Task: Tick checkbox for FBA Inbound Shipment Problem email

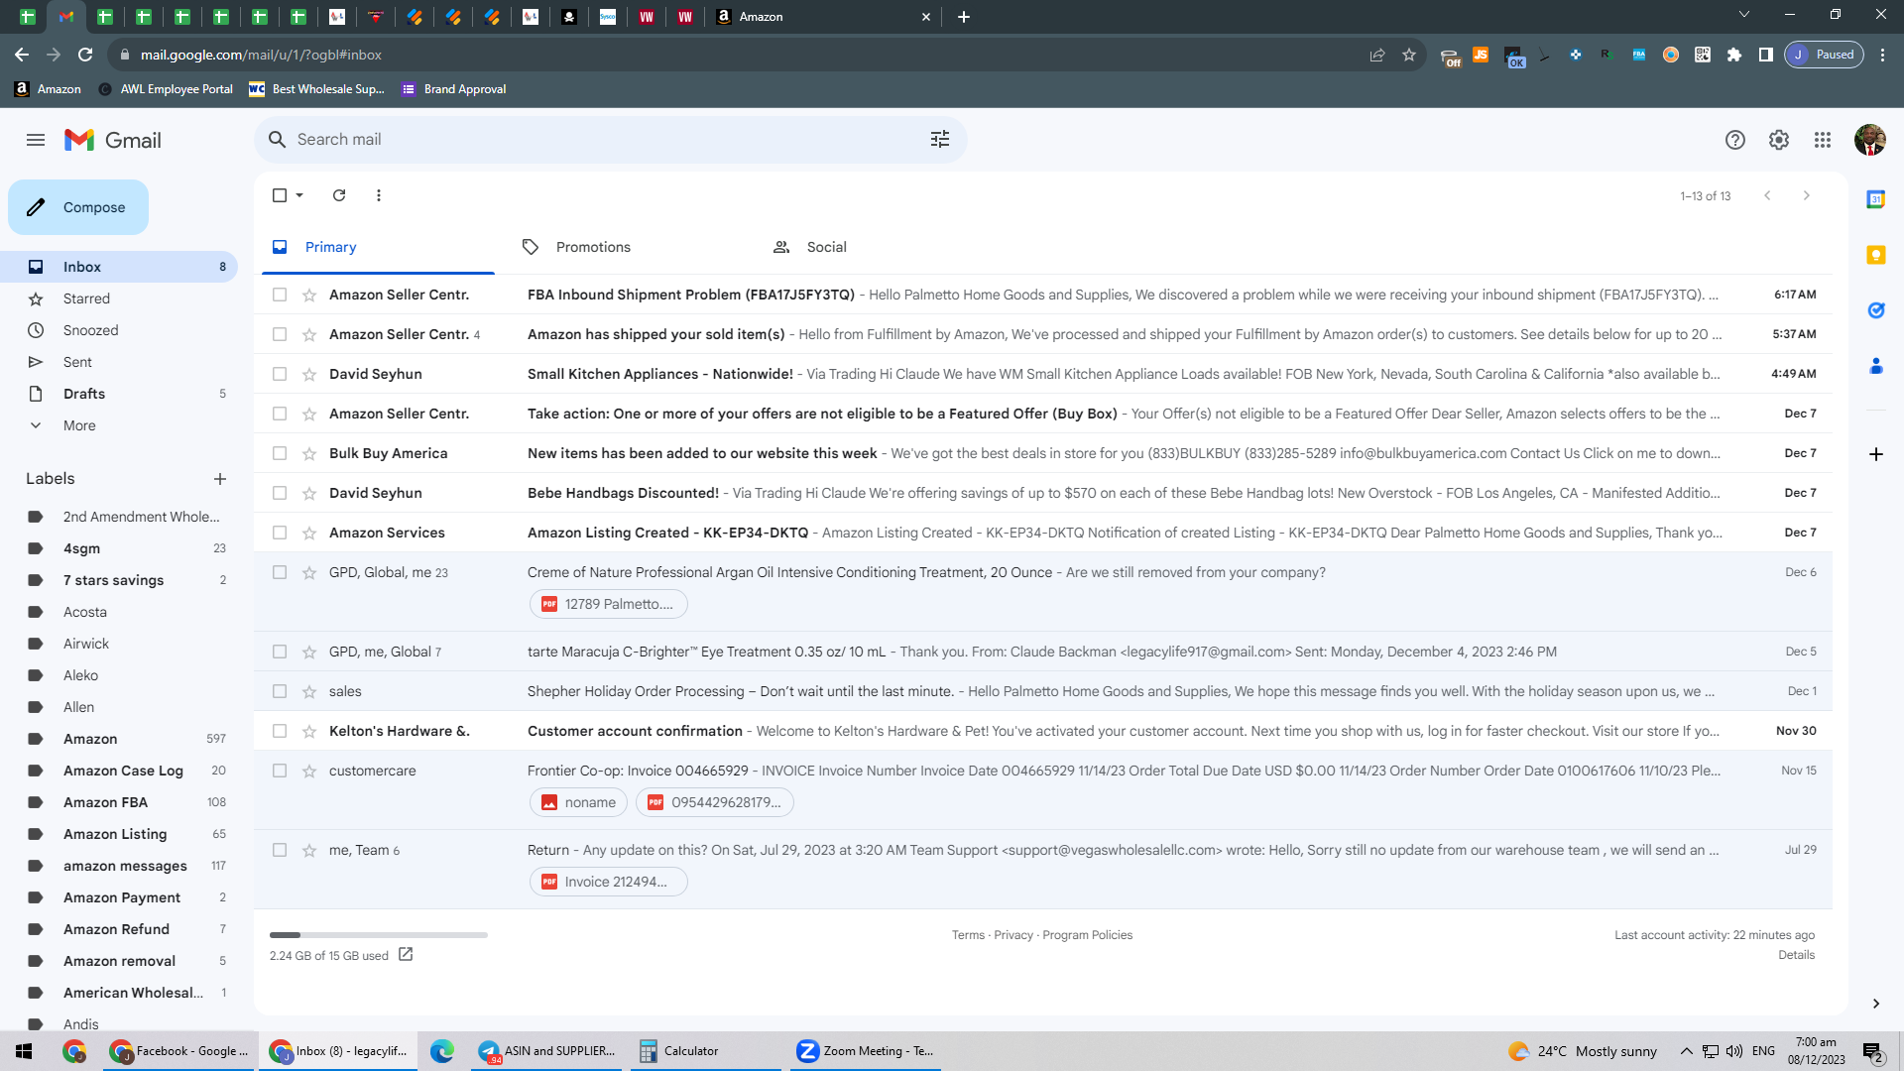Action: pos(280,295)
